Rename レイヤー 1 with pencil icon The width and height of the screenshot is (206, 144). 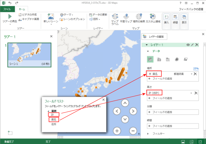pos(192,45)
